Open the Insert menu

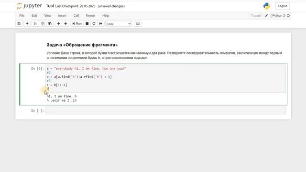62,16
